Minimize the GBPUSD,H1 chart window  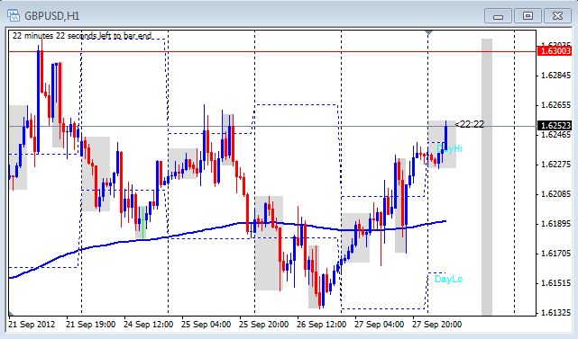pyautogui.click(x=498, y=16)
